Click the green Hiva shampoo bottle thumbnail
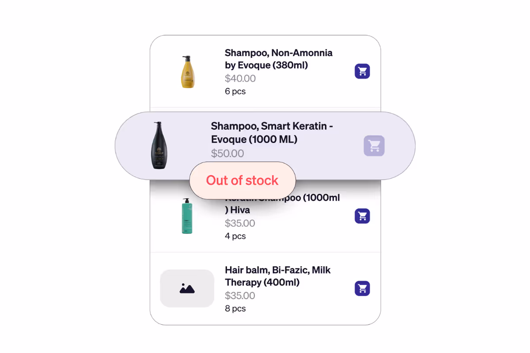Screen dimensions: 530x353 187,216
